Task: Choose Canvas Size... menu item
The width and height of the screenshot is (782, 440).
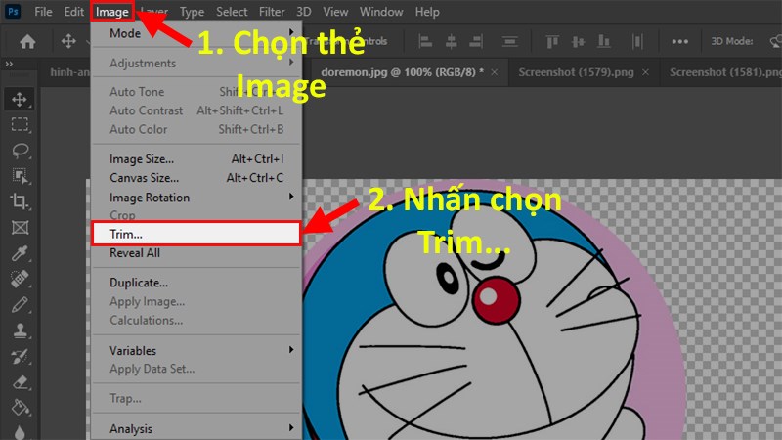Action: tap(196, 178)
